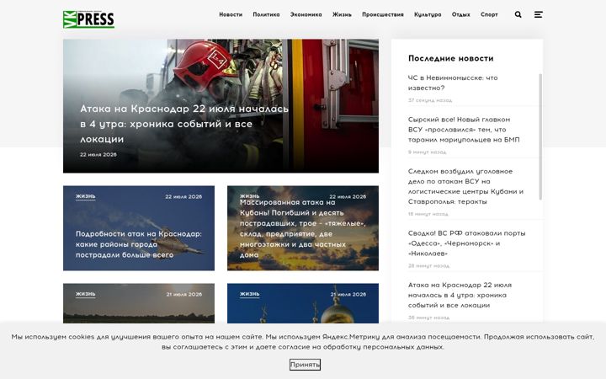Open article Массированная атака на Кубань
606x379 pixels.
tap(302, 228)
